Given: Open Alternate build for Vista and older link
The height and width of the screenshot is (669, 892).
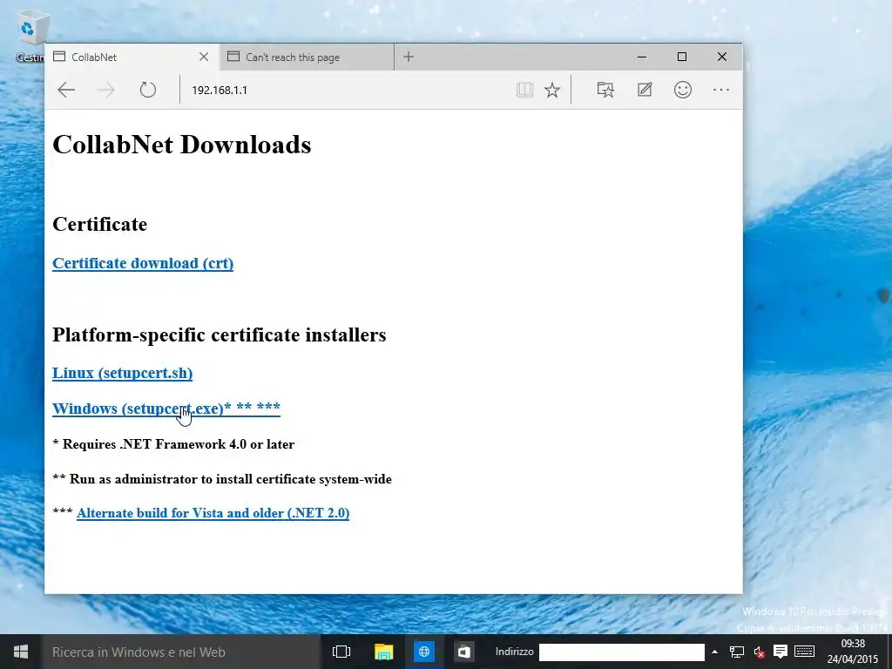Looking at the screenshot, I should [213, 513].
